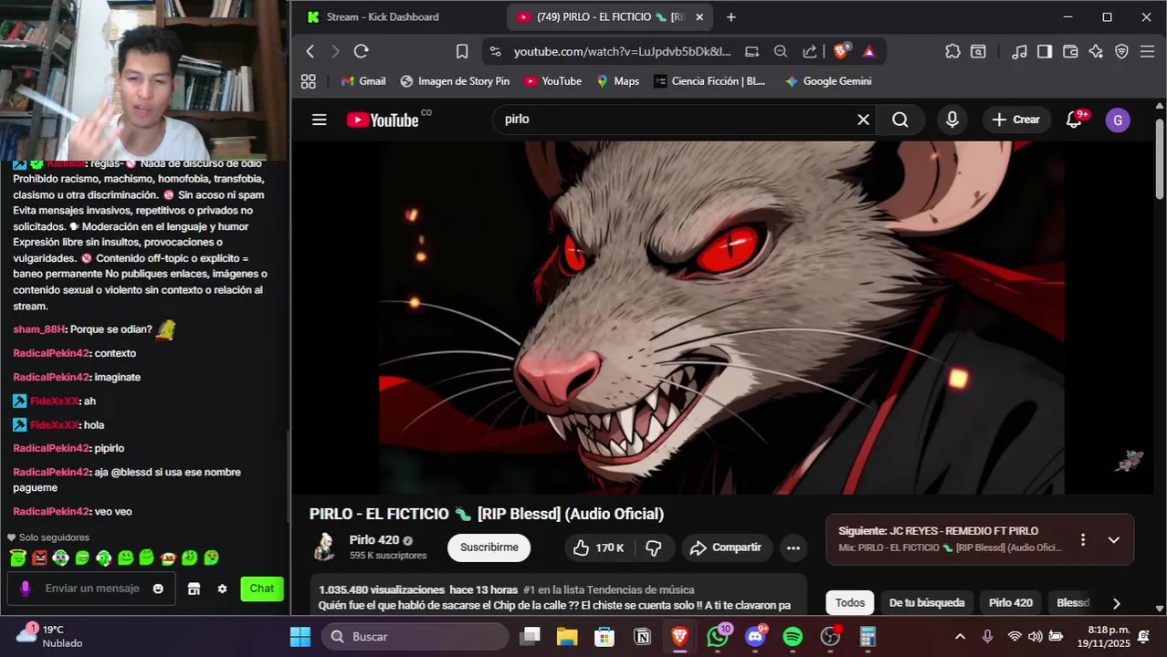Go back in browser history

(x=310, y=51)
